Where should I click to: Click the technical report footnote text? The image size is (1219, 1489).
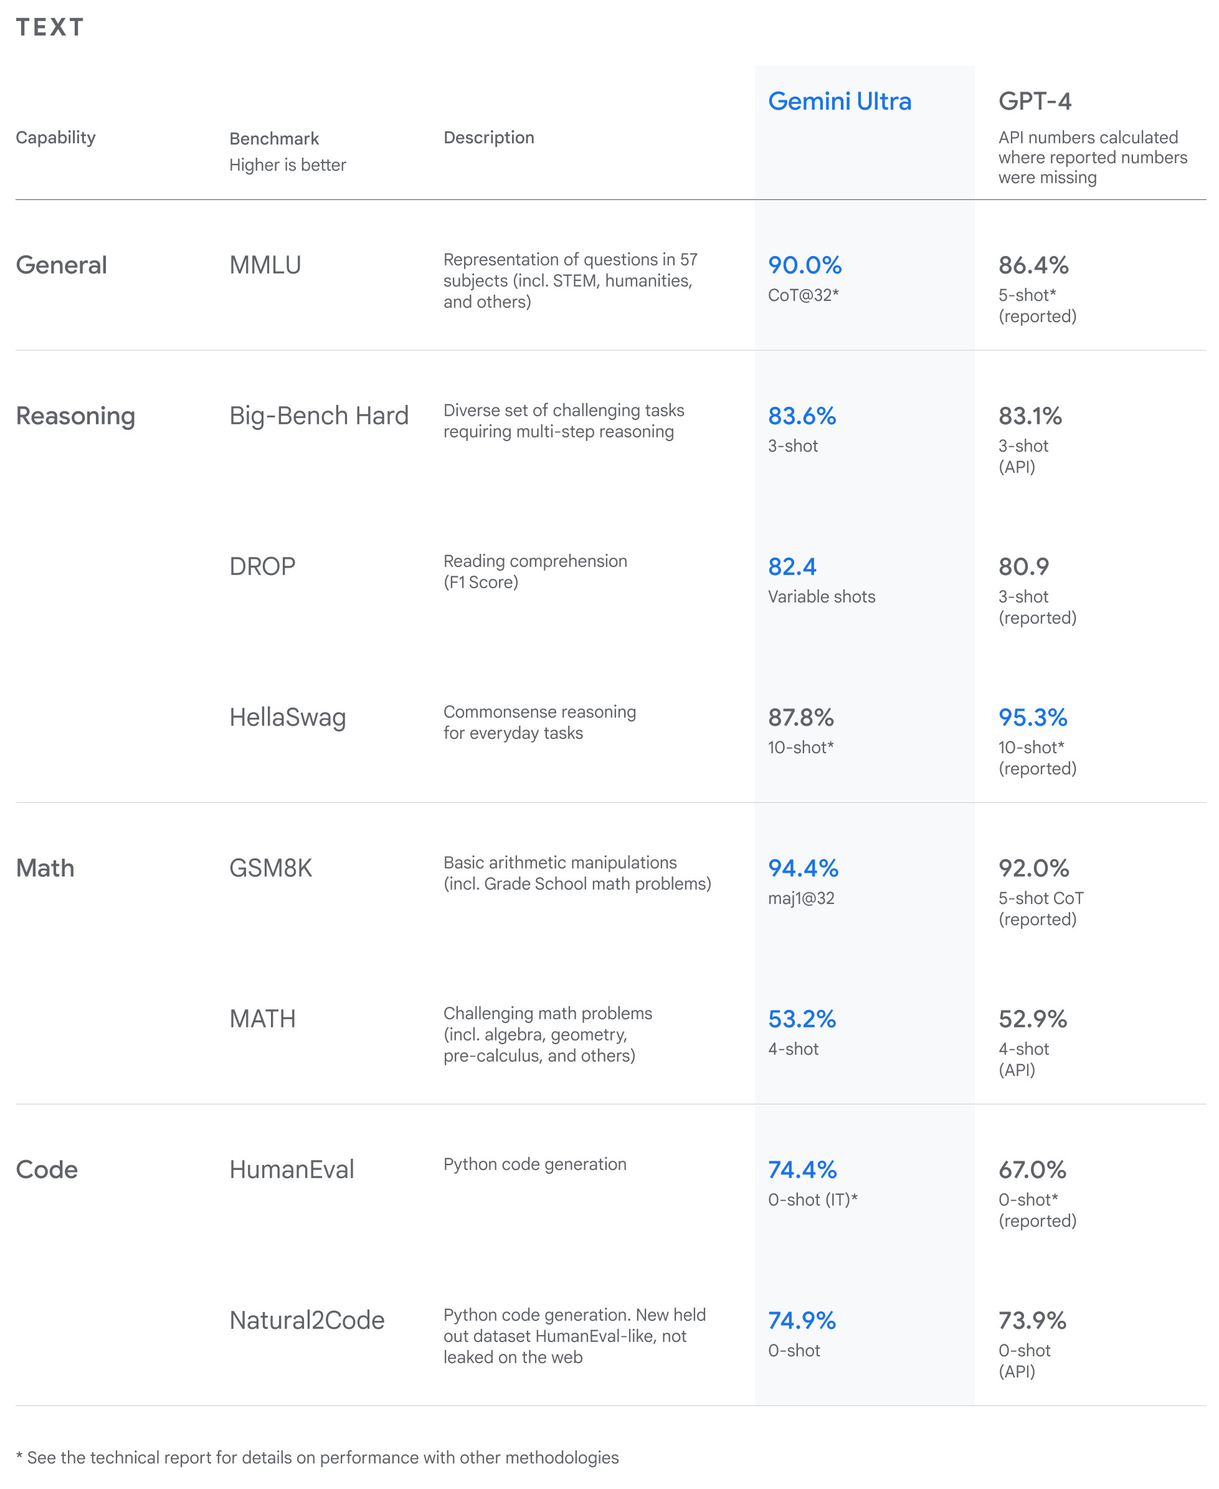[x=318, y=1457]
